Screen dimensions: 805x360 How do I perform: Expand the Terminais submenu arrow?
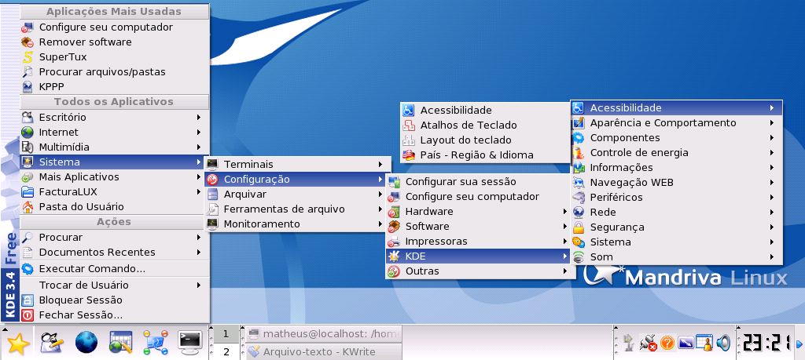(380, 165)
